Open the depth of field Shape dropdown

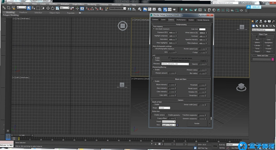[165, 108]
